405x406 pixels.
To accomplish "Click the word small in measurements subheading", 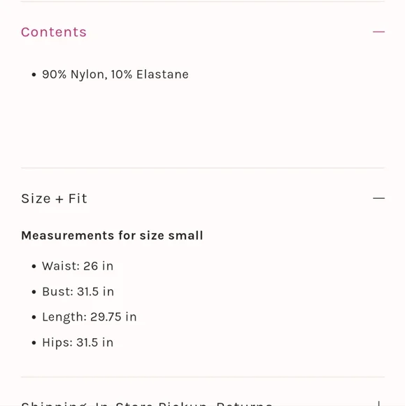I will pos(185,235).
